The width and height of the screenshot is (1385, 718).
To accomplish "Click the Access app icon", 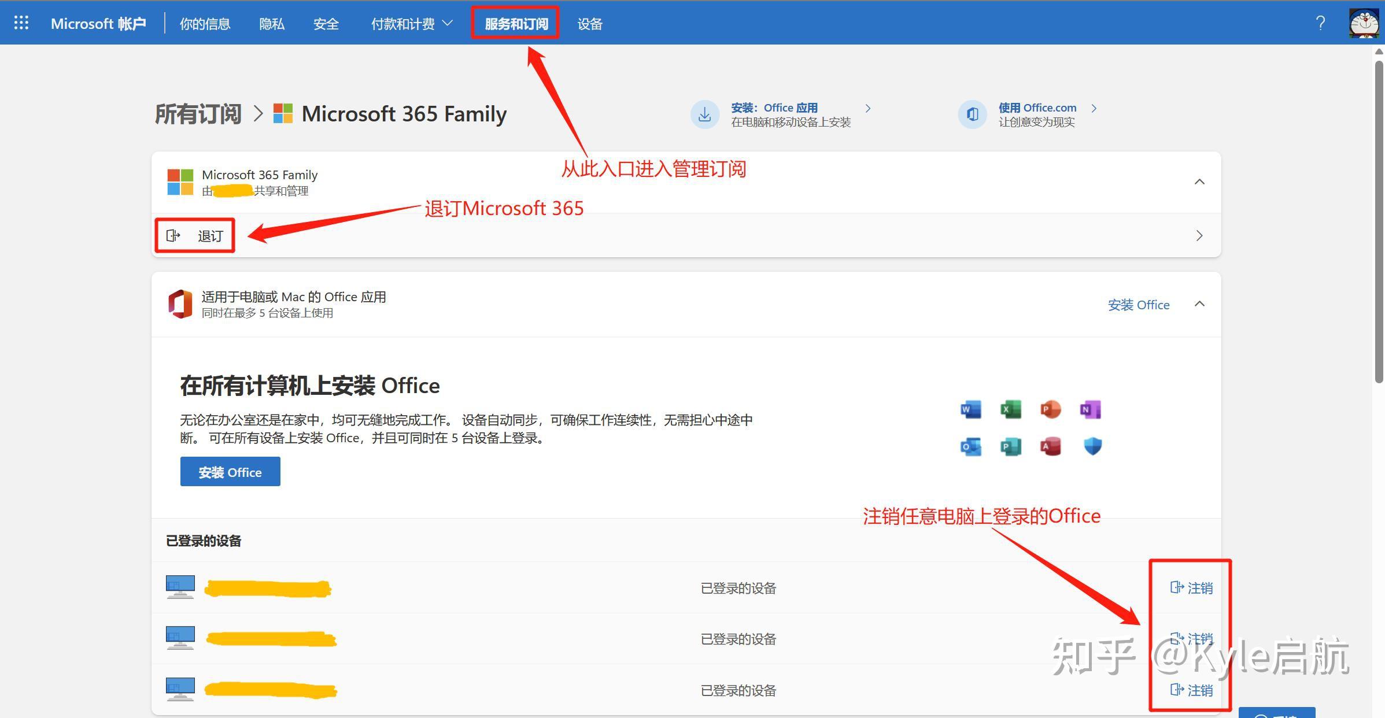I will click(x=1051, y=446).
